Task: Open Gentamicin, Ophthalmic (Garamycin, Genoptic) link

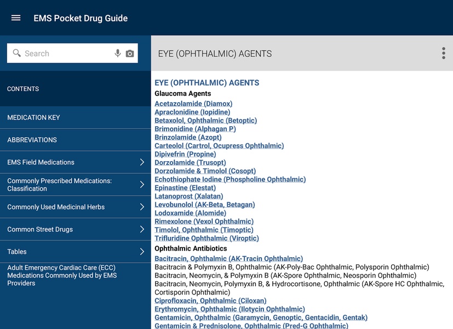Action: tap(261, 317)
